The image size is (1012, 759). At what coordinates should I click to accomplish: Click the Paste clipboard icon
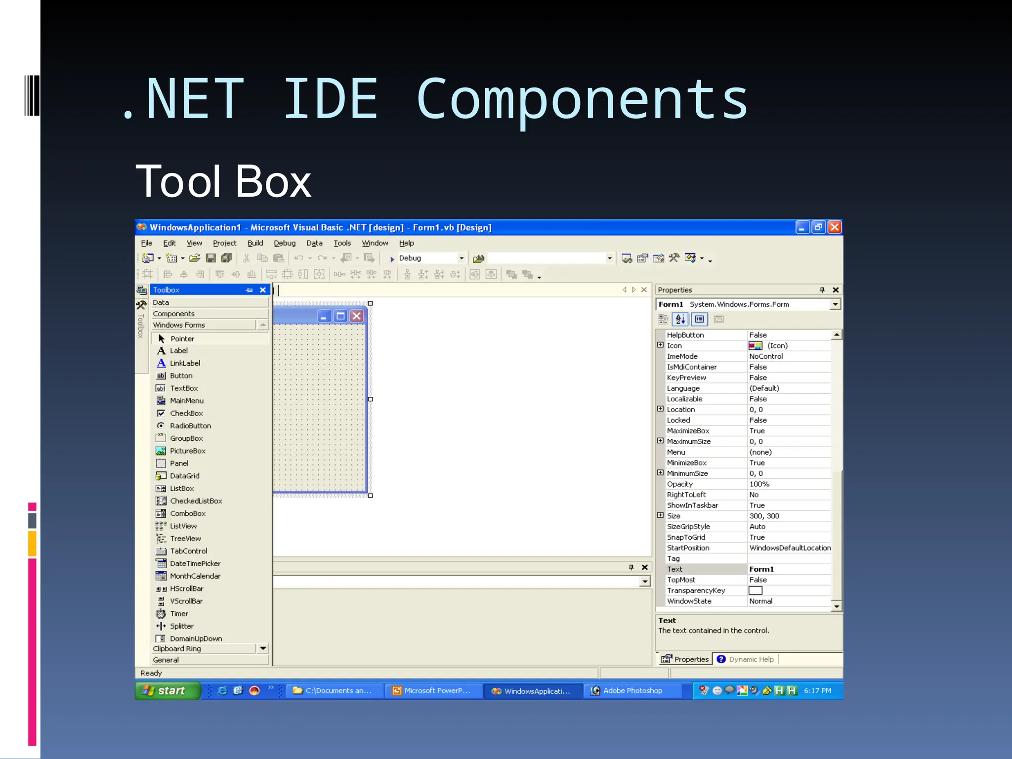(x=279, y=258)
